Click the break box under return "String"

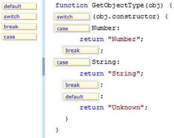(81, 85)
